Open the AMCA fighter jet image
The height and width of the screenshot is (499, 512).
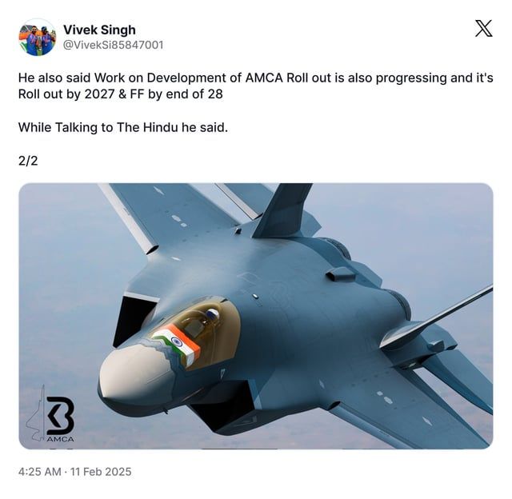click(x=256, y=316)
